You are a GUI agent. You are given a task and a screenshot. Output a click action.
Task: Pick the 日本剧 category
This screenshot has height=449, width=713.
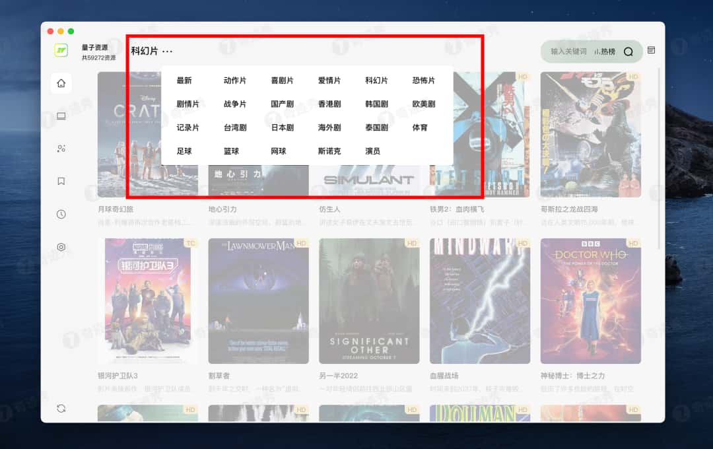282,128
